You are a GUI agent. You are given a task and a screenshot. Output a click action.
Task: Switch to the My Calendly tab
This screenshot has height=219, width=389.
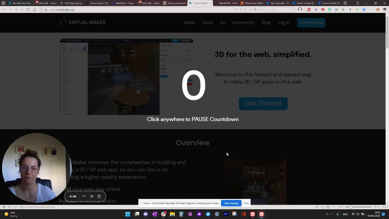click(277, 3)
